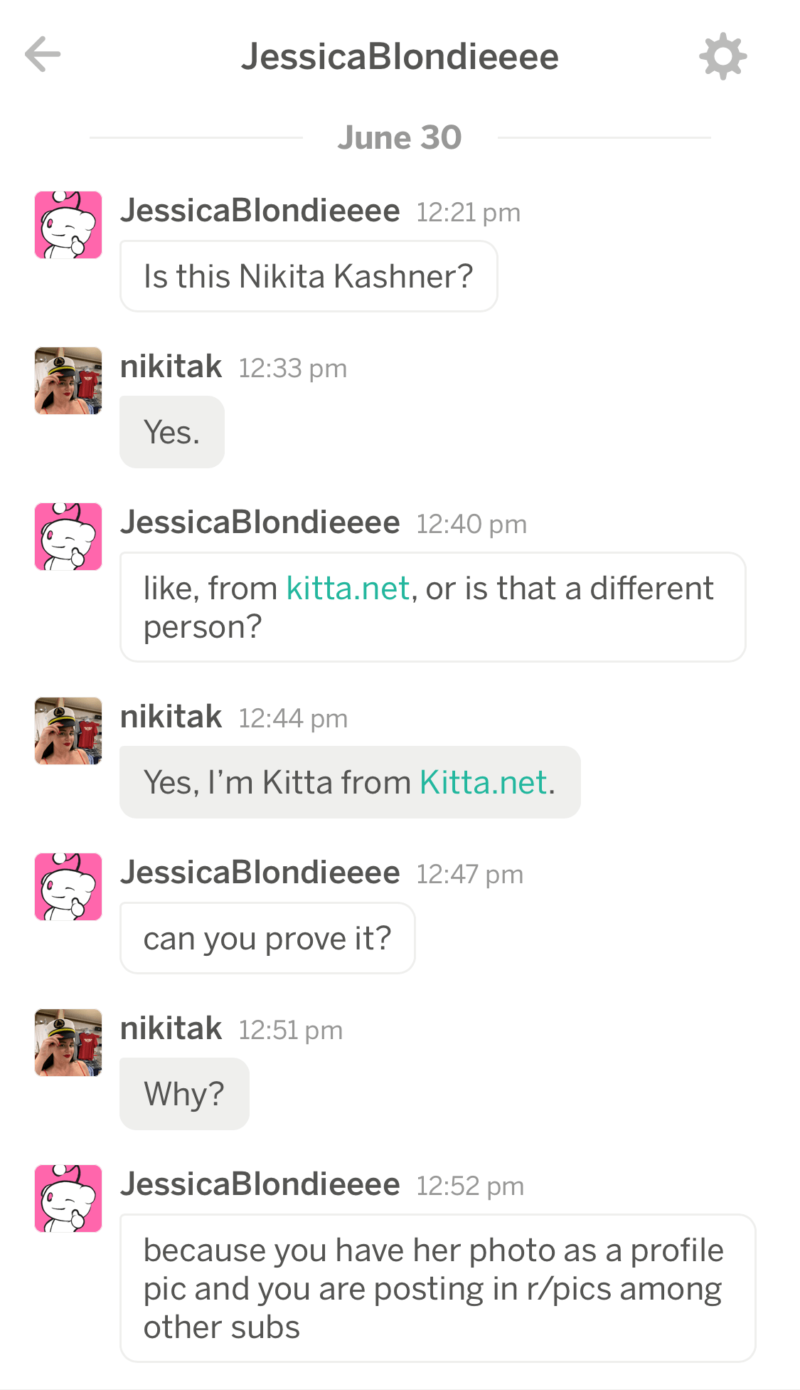Image resolution: width=800 pixels, height=1390 pixels.
Task: Open chat settings gear icon
Action: [722, 56]
